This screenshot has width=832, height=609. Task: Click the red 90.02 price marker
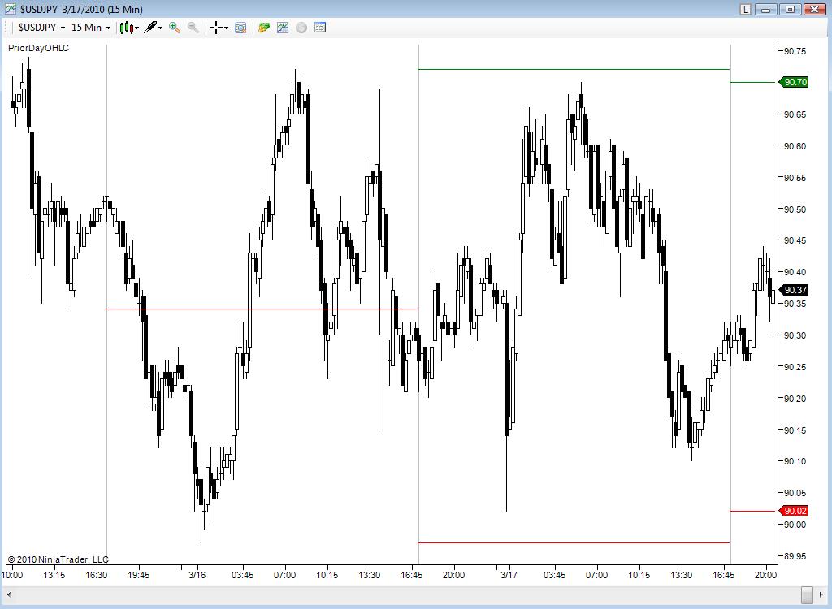794,511
